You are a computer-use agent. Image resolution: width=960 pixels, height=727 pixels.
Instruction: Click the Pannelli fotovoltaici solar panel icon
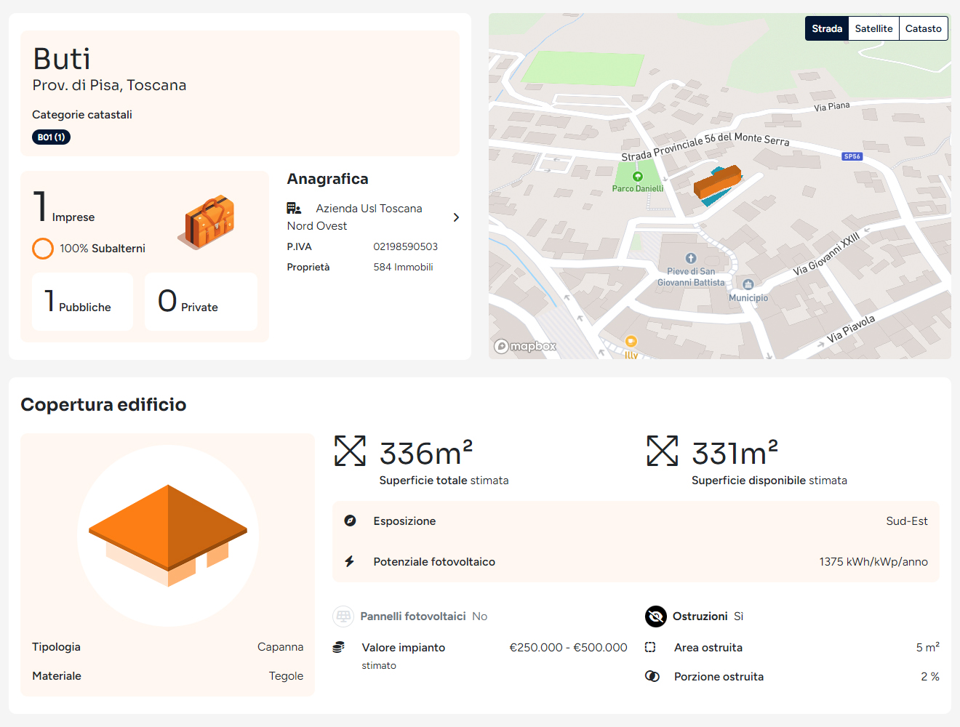pos(343,616)
